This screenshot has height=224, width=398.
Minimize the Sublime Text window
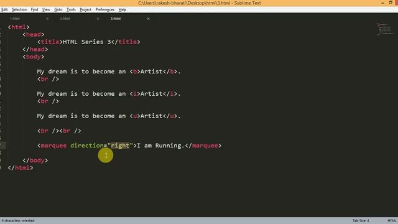382,2
